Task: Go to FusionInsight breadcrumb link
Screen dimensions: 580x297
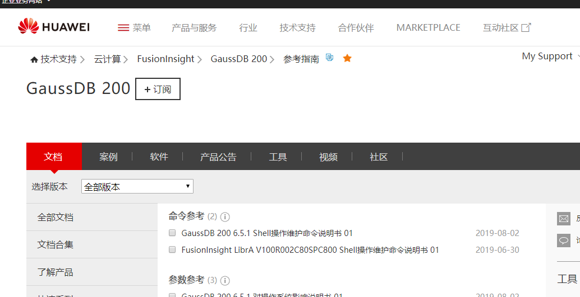Action: point(165,59)
